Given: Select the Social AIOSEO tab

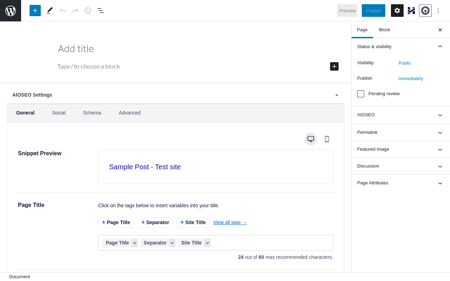Looking at the screenshot, I should coord(59,113).
